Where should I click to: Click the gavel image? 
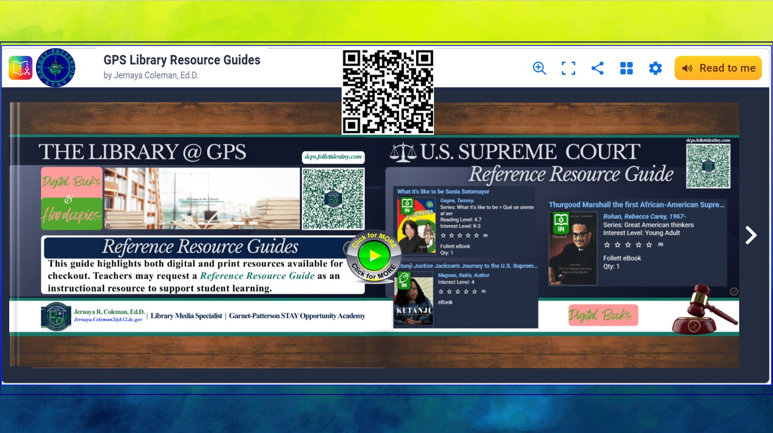point(705,310)
